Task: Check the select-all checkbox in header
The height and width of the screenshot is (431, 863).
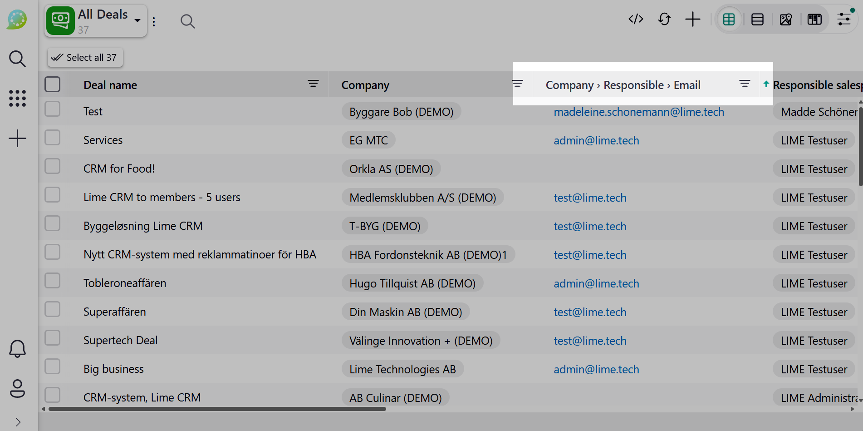Action: point(52,84)
